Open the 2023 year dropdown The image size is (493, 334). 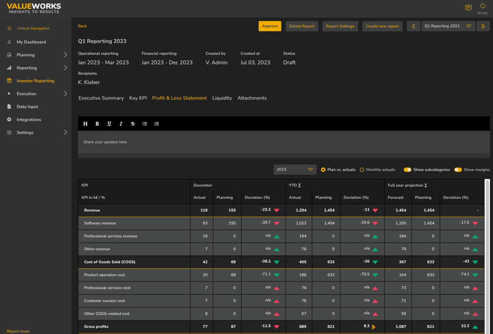tap(295, 170)
